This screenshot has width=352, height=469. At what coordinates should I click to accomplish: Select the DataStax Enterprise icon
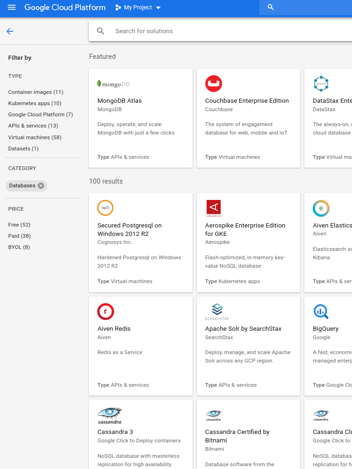321,84
